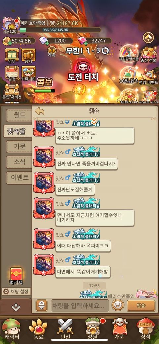The width and height of the screenshot is (159, 344).
Task: Collapse the chat panel with down chevron
Action: pos(16,307)
